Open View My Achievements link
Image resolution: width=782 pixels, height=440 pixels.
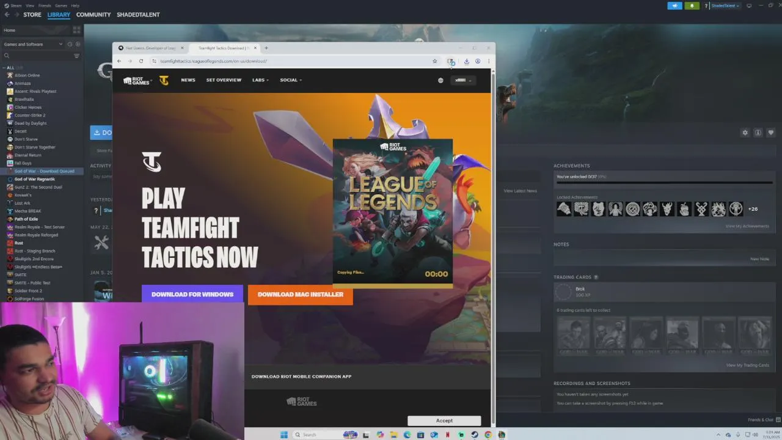click(x=747, y=226)
